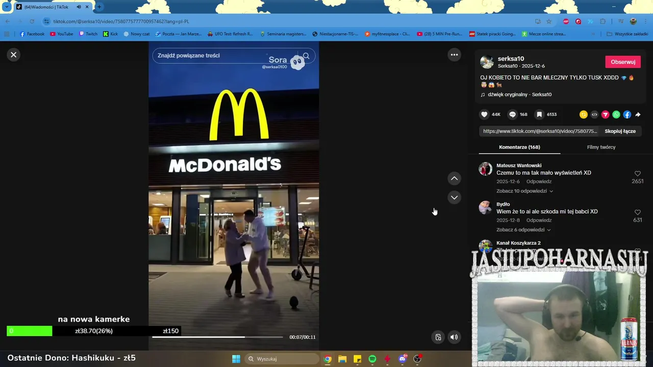Open Discord from taskbar
653x367 pixels.
click(x=403, y=359)
